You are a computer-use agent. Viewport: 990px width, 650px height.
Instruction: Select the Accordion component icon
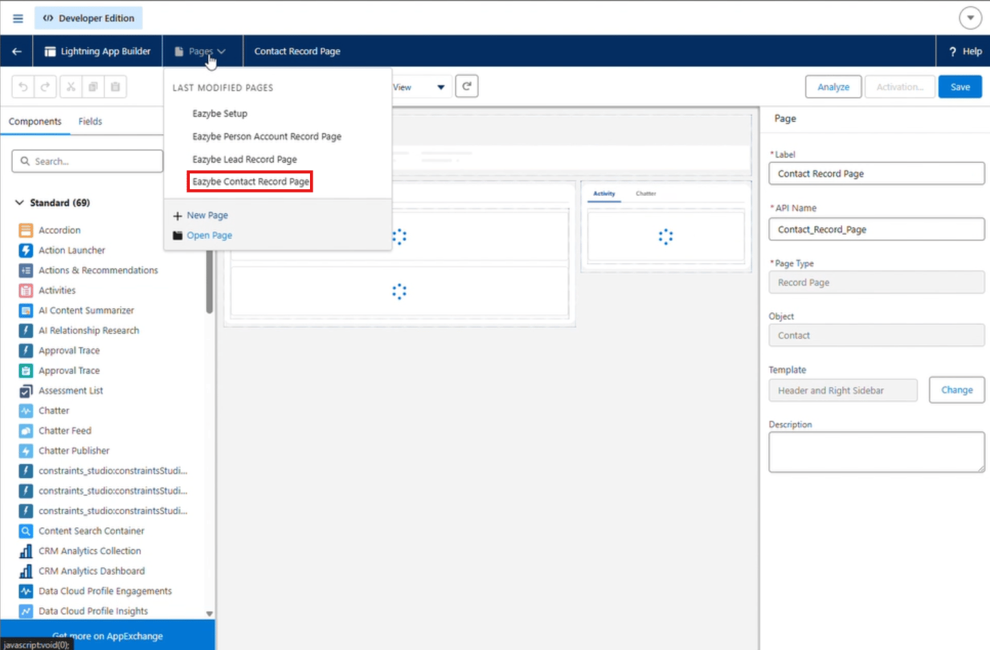click(x=26, y=230)
